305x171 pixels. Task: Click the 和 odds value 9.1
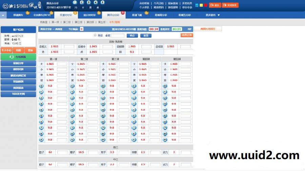[x=132, y=52]
